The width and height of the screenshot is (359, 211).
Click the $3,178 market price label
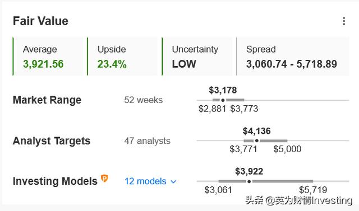tap(223, 90)
